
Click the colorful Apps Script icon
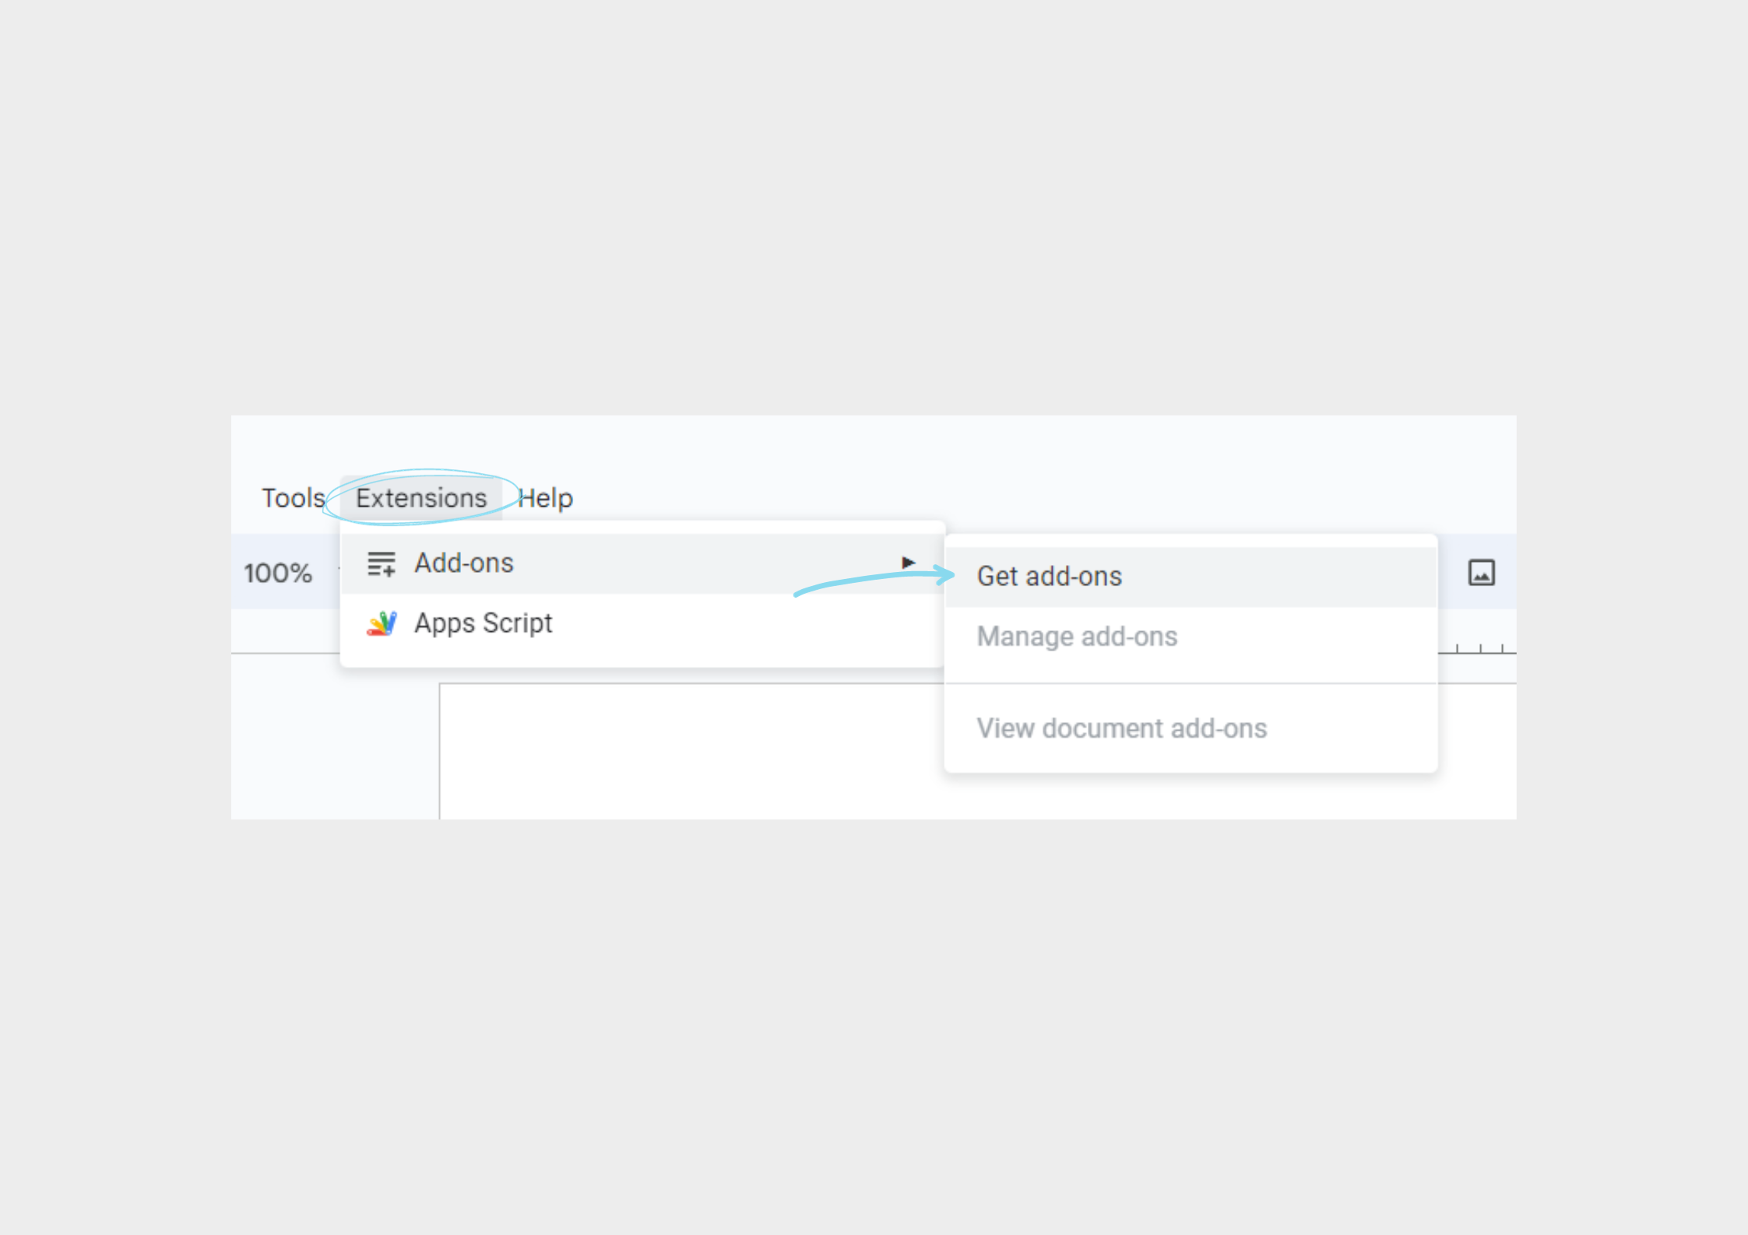tap(382, 623)
